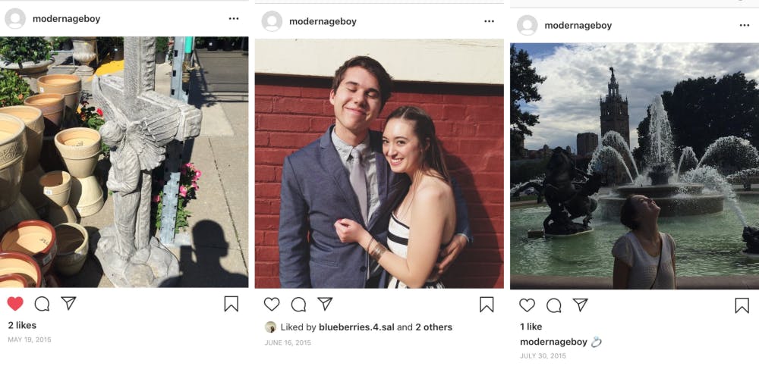The width and height of the screenshot is (759, 366).
Task: Save the couple photo to bookmarks
Action: [x=487, y=305]
